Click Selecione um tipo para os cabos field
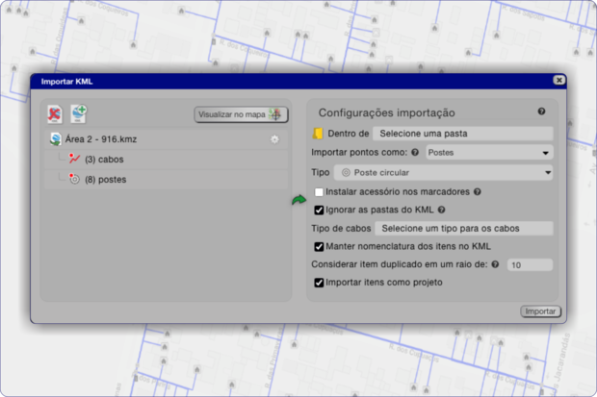 pyautogui.click(x=464, y=229)
